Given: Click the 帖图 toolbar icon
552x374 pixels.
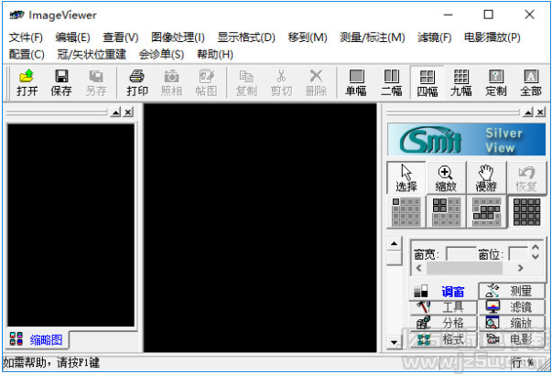Looking at the screenshot, I should 206,83.
